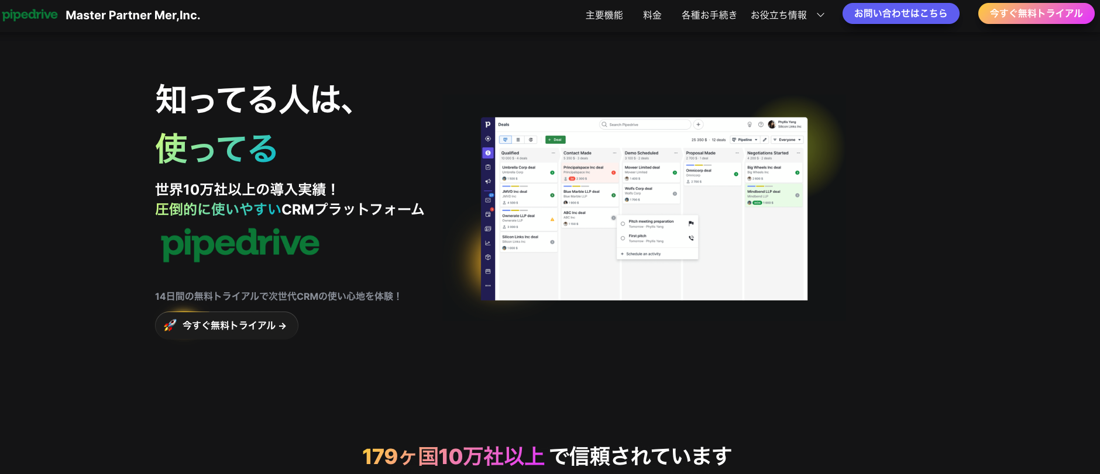
Task: Open the Pipeline dropdown
Action: [745, 140]
